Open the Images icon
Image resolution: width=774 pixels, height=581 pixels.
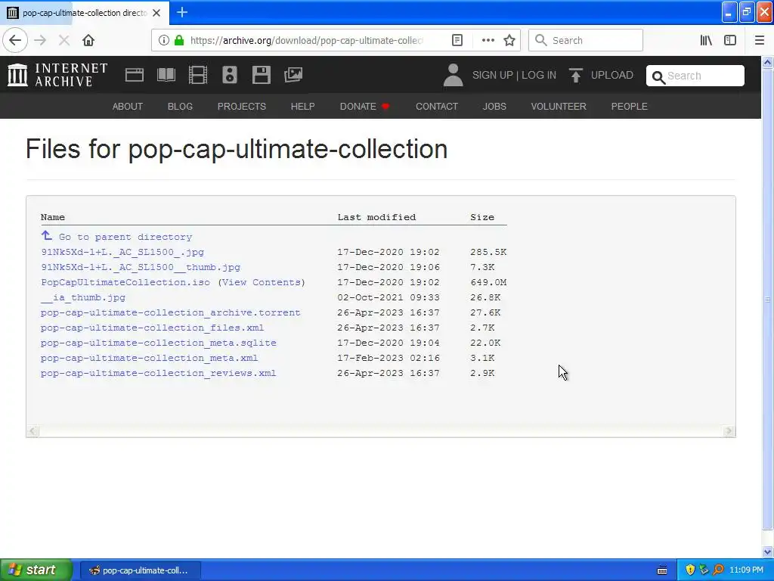pyautogui.click(x=293, y=75)
